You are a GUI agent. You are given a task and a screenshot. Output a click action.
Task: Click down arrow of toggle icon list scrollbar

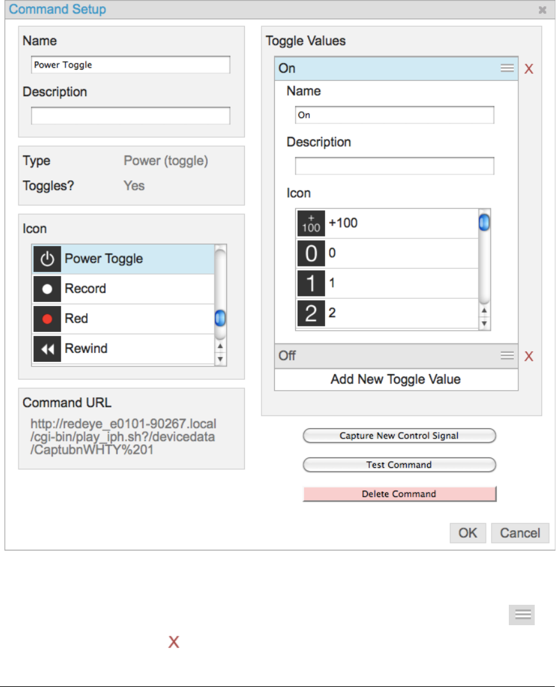pyautogui.click(x=484, y=324)
